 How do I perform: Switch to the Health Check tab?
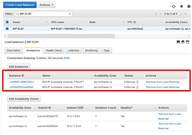(54, 51)
